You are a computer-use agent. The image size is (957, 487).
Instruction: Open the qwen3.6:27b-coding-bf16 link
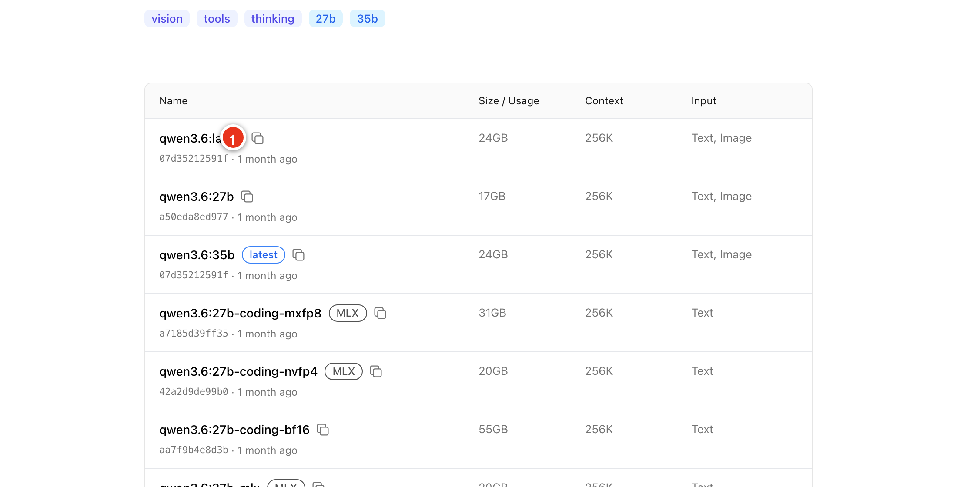click(234, 430)
